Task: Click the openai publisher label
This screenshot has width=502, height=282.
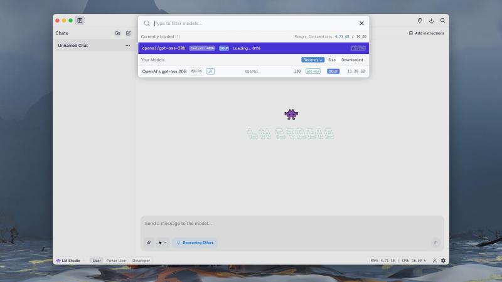Action: [x=252, y=71]
